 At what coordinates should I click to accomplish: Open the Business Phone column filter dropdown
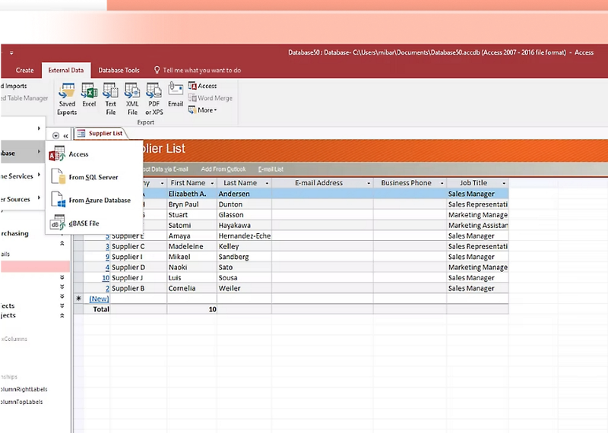click(442, 183)
